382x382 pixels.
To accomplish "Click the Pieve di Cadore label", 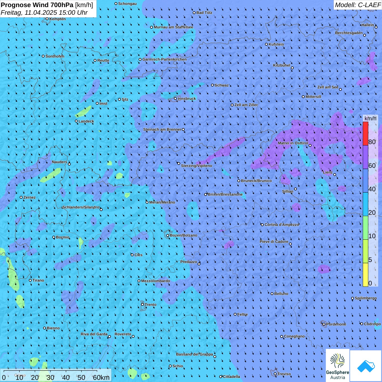I will click(274, 241).
